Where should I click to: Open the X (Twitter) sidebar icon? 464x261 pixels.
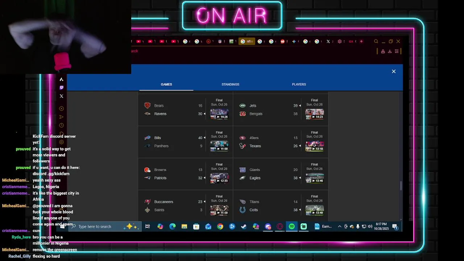pyautogui.click(x=61, y=96)
